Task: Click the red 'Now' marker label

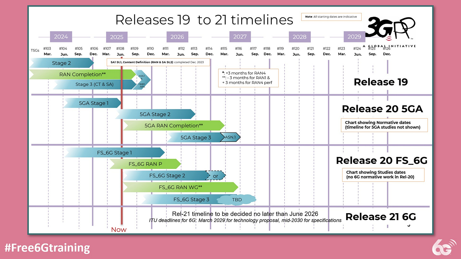Action: (x=119, y=230)
